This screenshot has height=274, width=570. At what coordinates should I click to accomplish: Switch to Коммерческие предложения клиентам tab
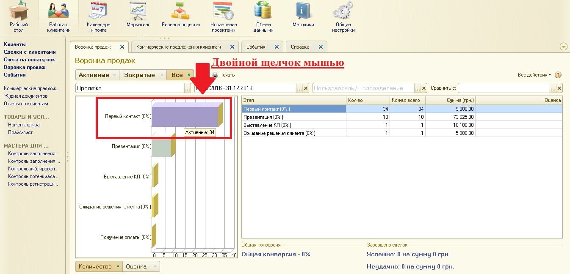point(179,47)
